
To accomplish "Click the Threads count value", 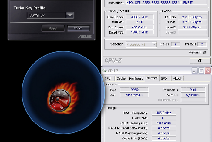I will [202, 44].
